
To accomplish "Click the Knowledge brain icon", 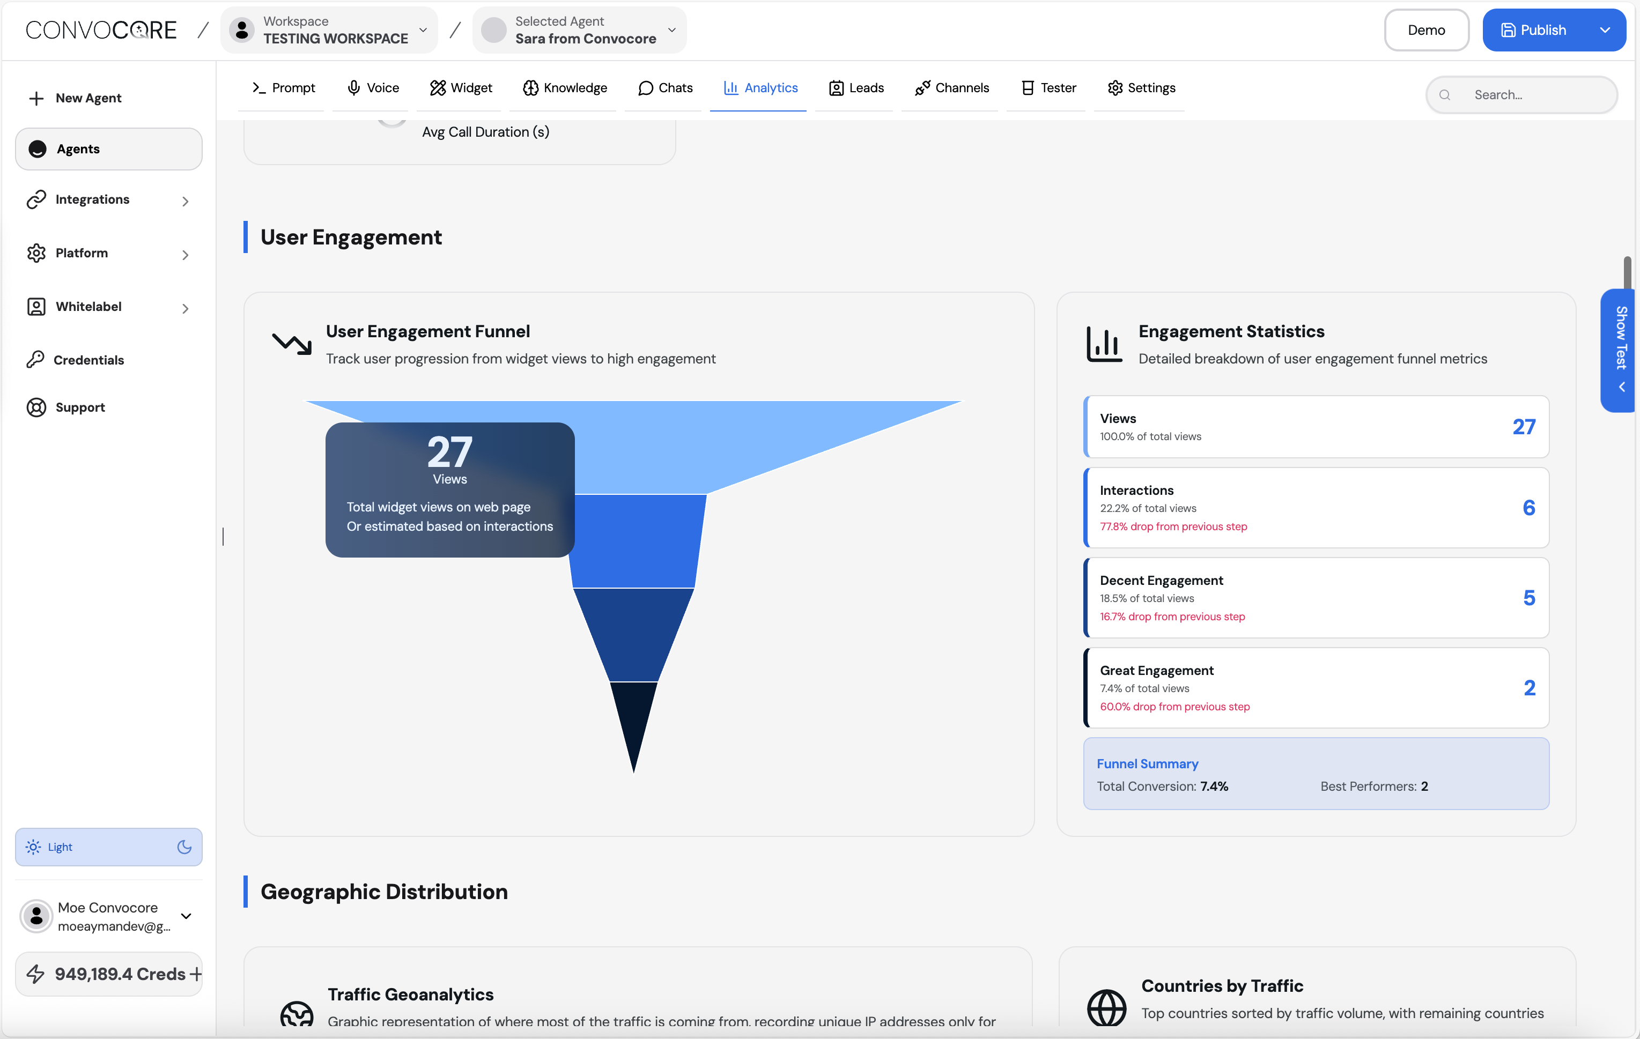I will click(x=530, y=88).
